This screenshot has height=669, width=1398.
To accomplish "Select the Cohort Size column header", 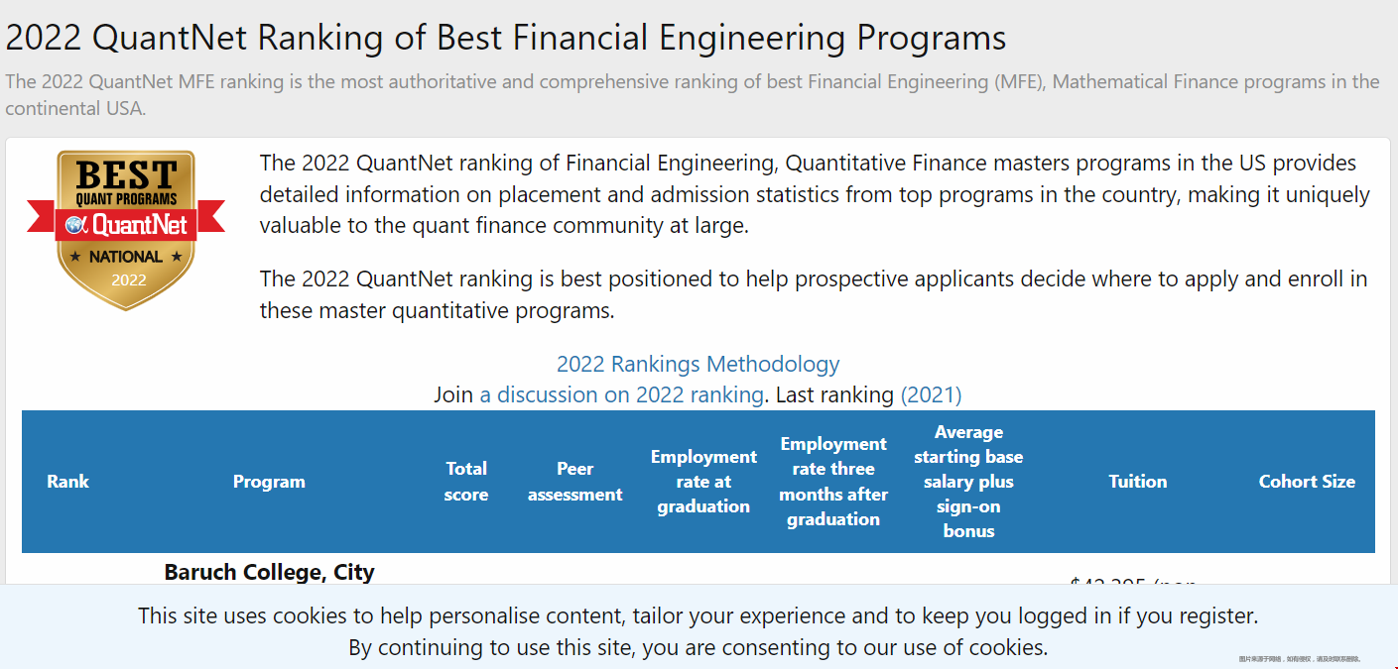I will point(1307,482).
